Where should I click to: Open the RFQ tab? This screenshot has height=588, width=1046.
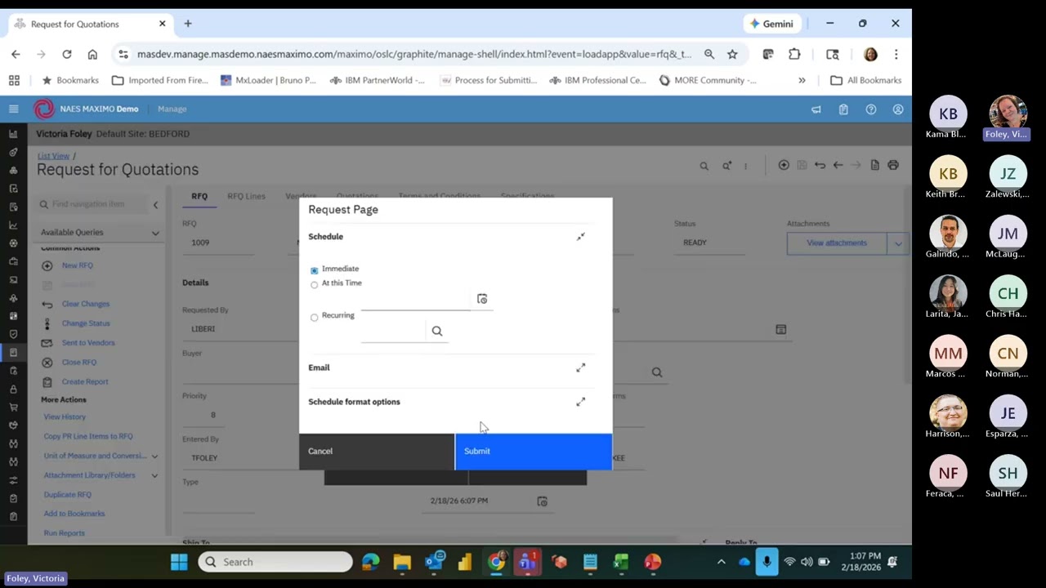(199, 196)
